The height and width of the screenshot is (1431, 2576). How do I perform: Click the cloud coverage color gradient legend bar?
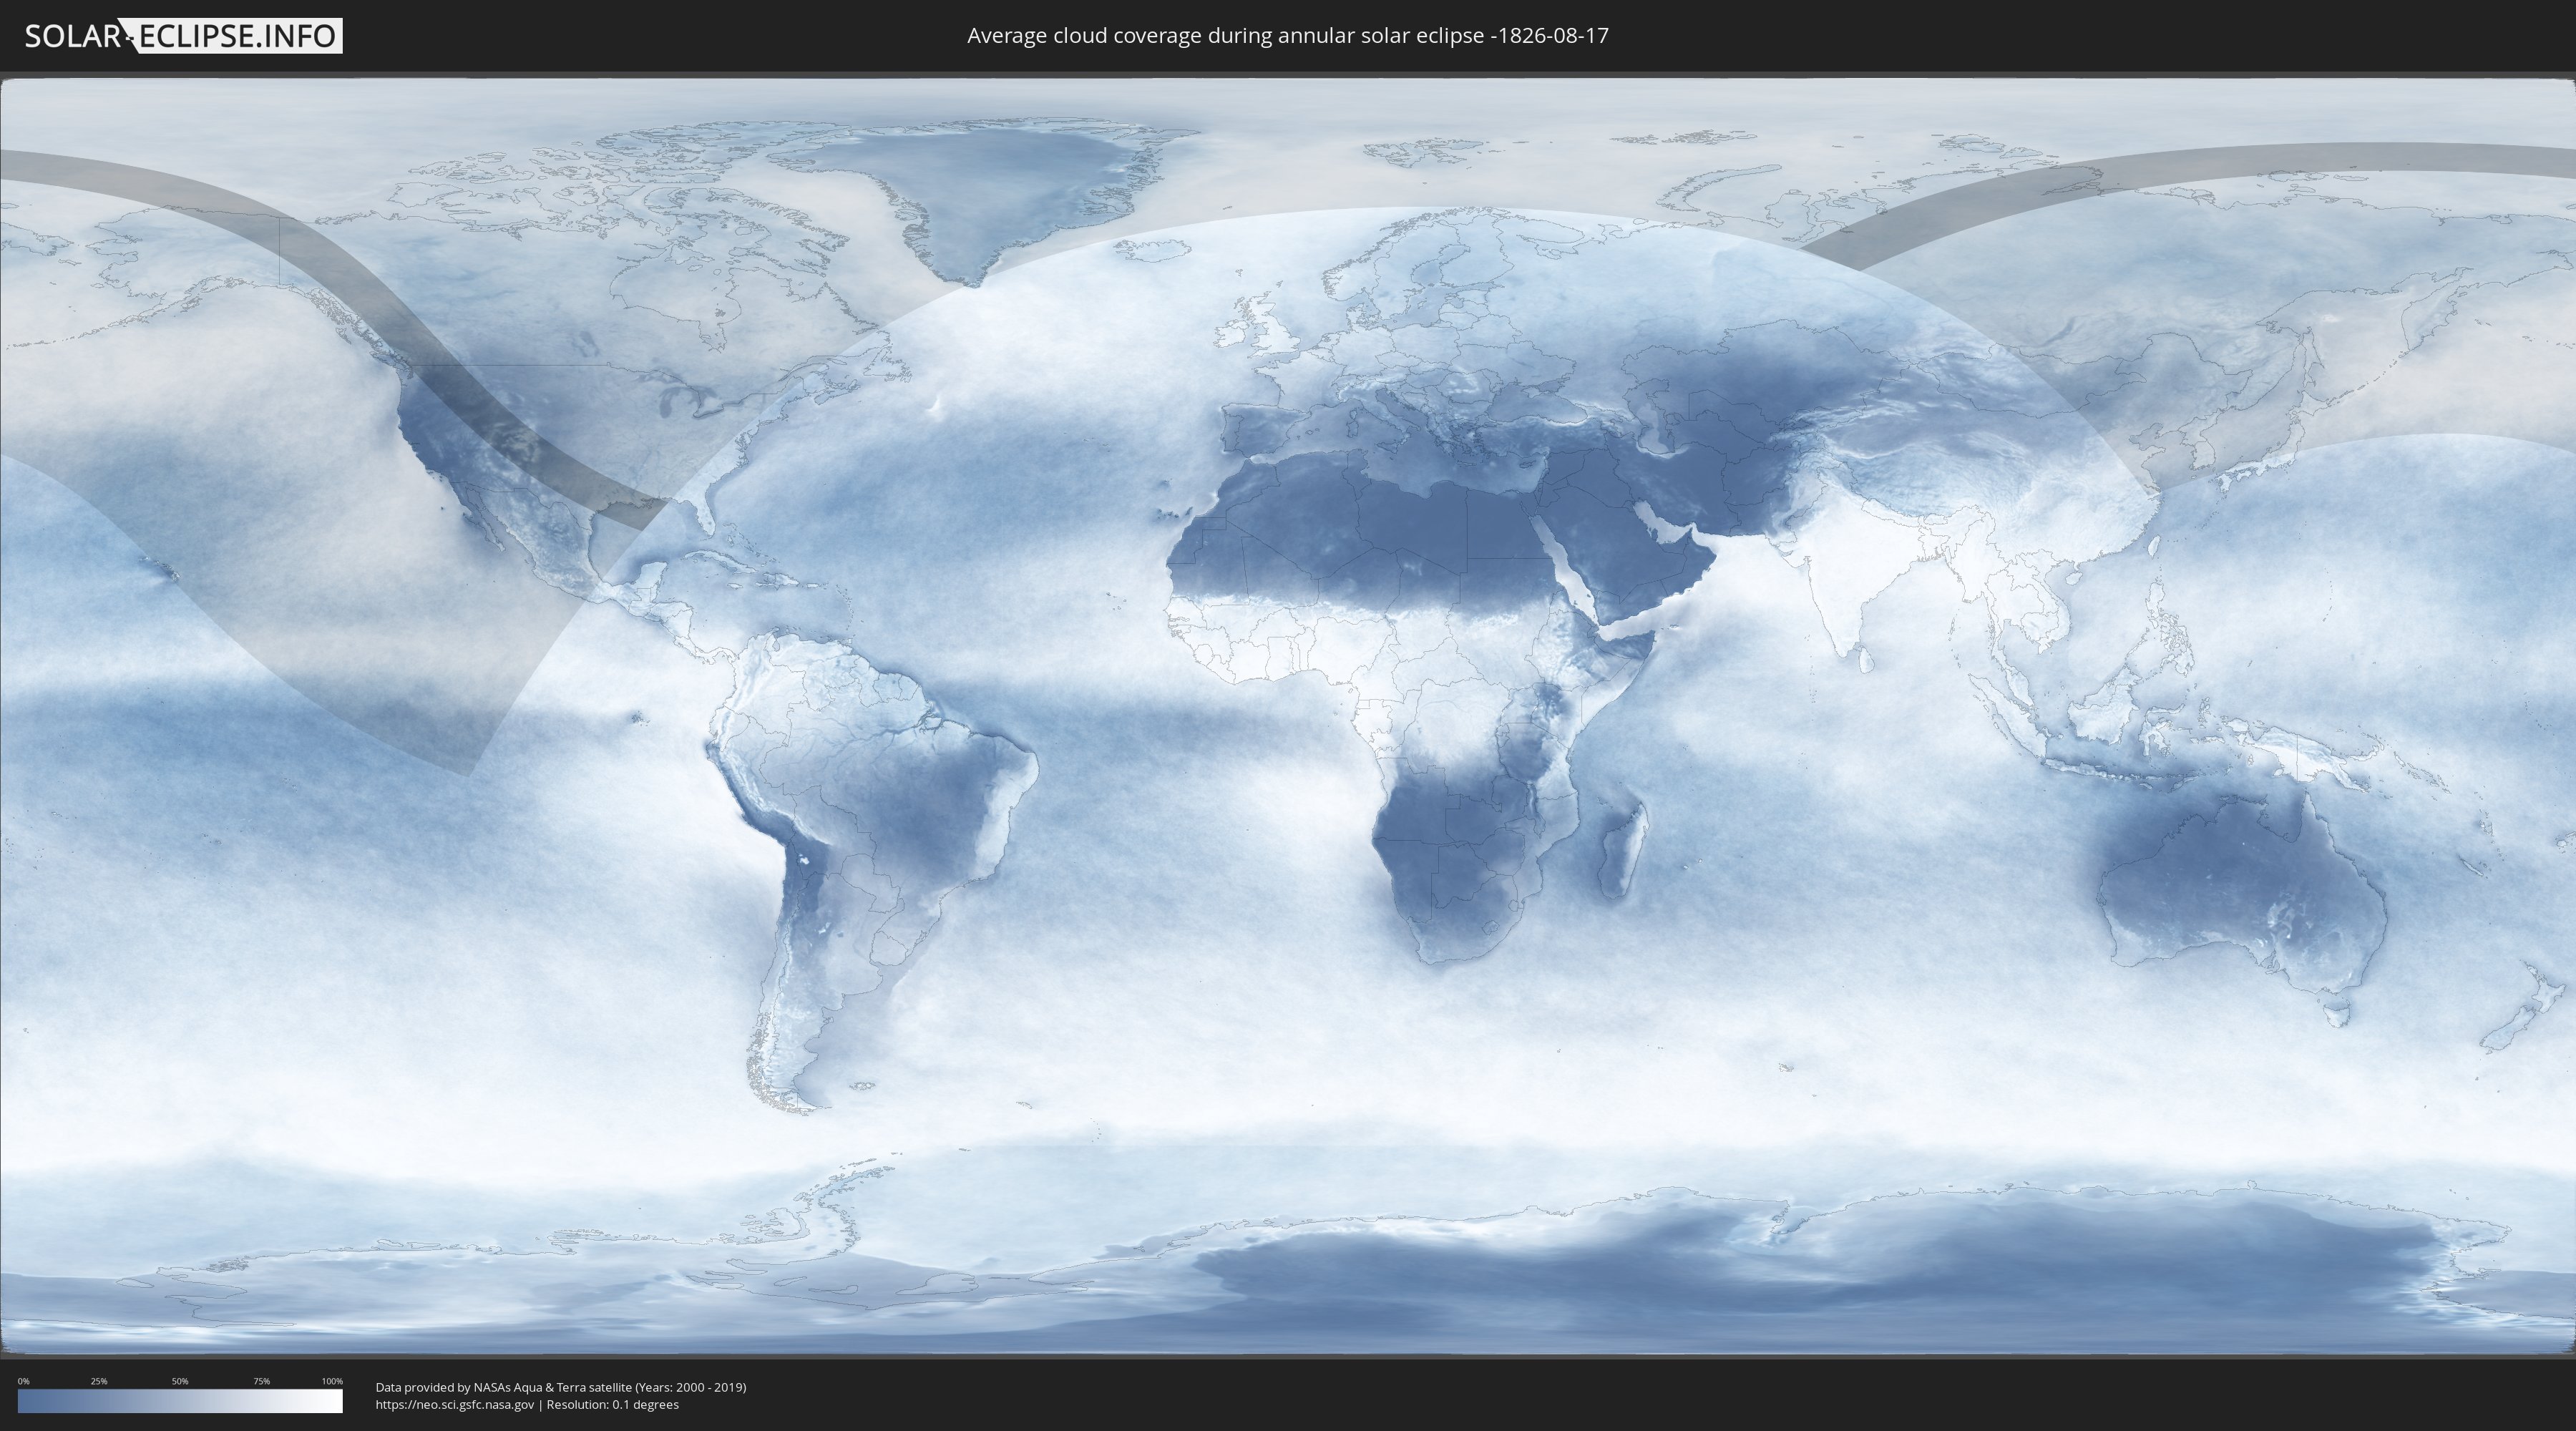(x=180, y=1400)
